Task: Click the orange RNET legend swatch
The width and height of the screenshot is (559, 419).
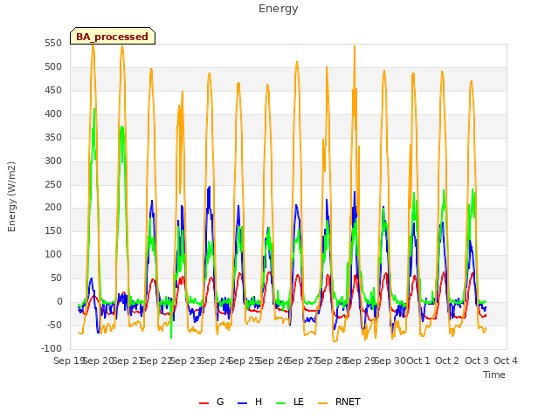Action: [x=322, y=403]
